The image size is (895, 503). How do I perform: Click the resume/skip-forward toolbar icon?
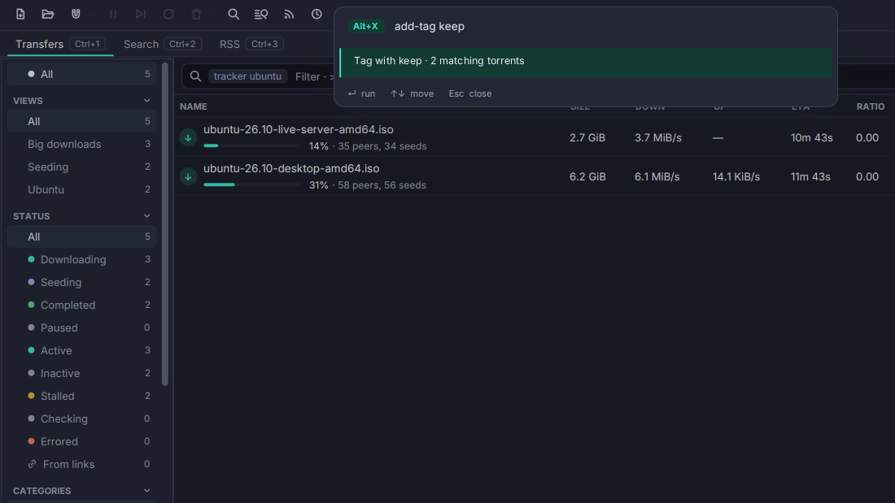click(141, 15)
